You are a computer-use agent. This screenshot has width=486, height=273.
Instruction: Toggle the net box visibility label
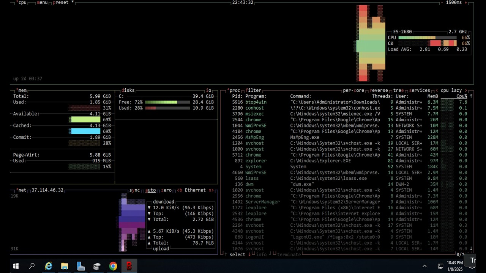click(x=22, y=190)
